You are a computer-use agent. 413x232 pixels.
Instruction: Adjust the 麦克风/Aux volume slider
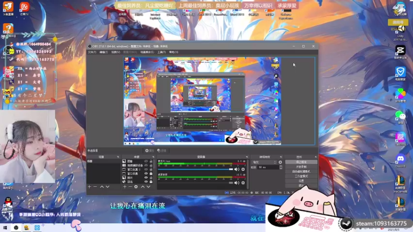coord(195,170)
